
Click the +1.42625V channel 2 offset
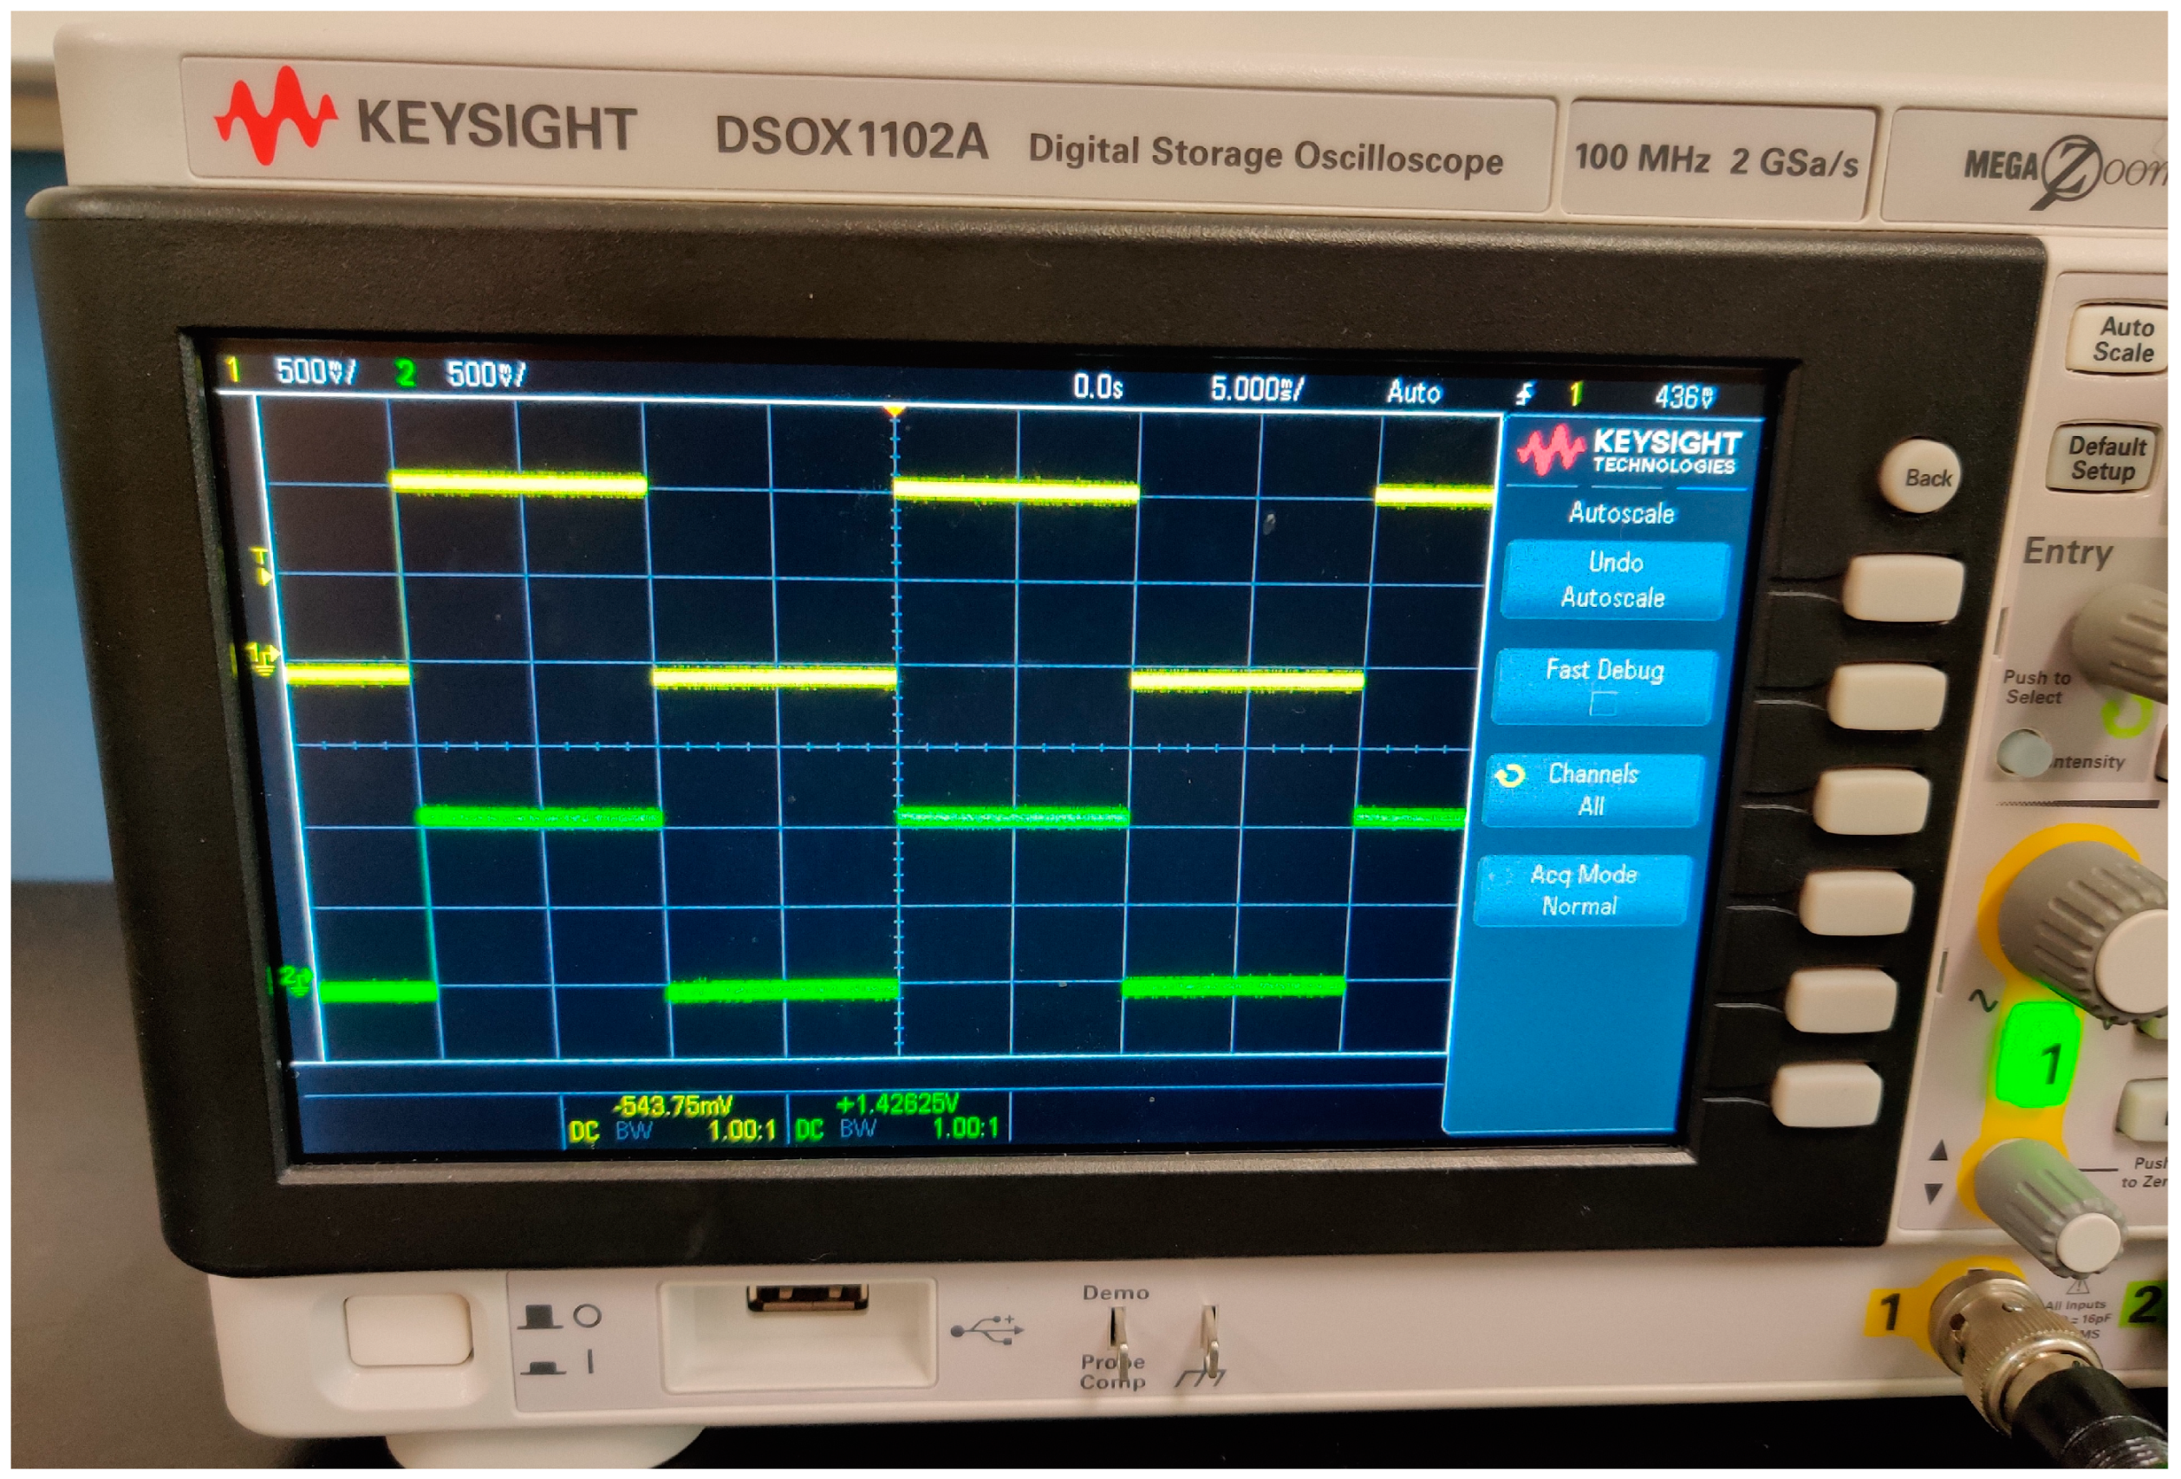tap(897, 1103)
